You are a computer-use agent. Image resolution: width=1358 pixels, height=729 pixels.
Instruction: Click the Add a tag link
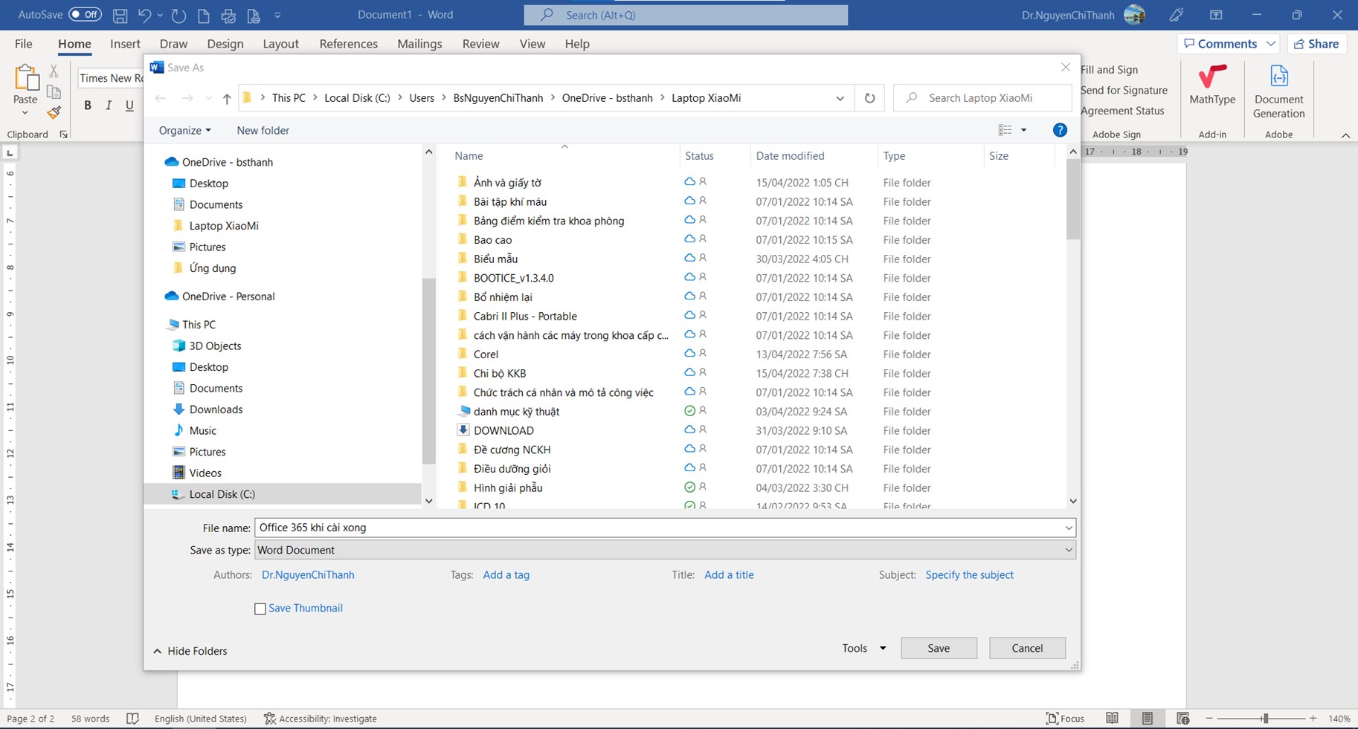click(506, 575)
